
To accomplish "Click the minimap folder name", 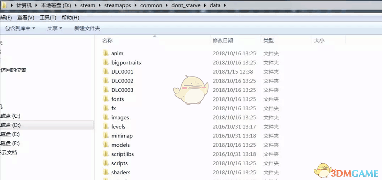I will [x=122, y=136].
